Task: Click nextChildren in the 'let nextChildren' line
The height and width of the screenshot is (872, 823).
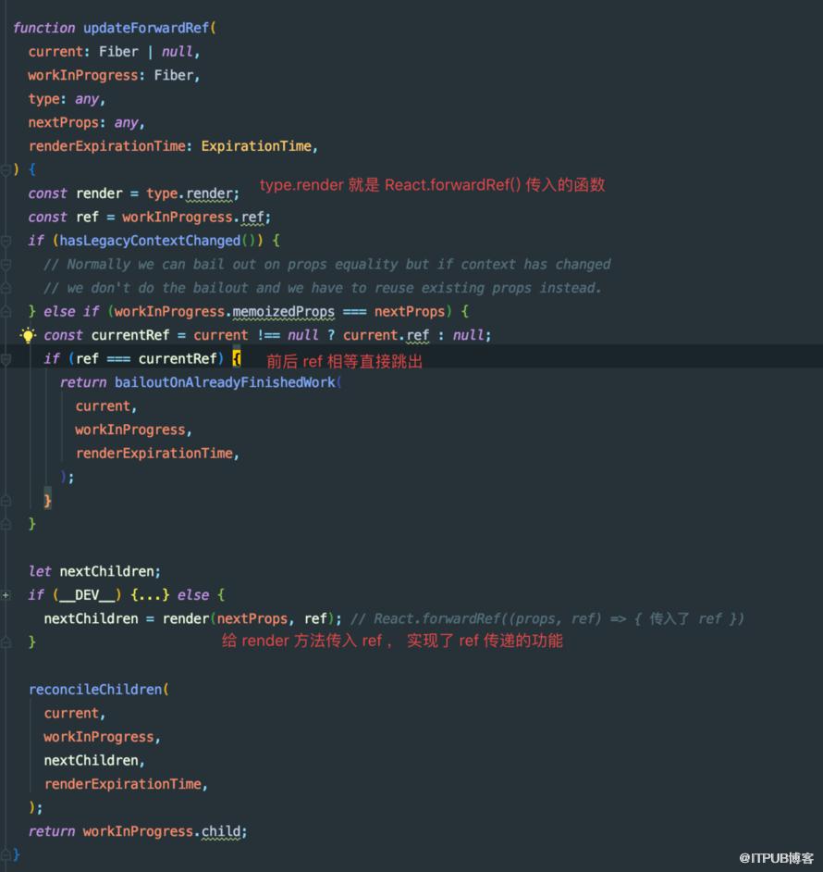Action: tap(106, 572)
